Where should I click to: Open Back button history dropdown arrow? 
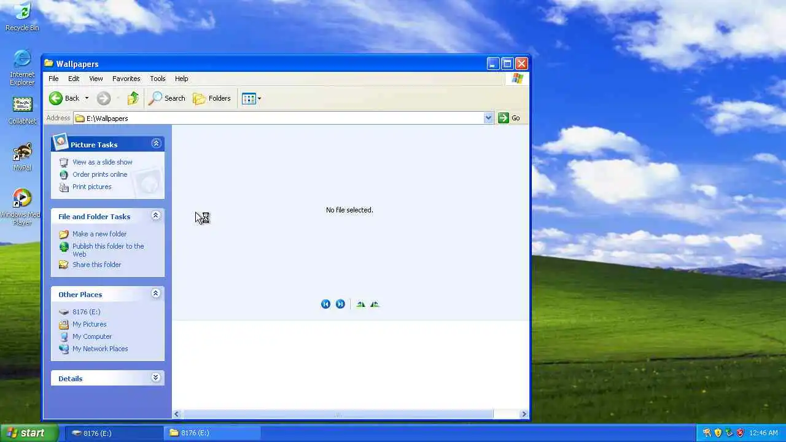(x=87, y=98)
